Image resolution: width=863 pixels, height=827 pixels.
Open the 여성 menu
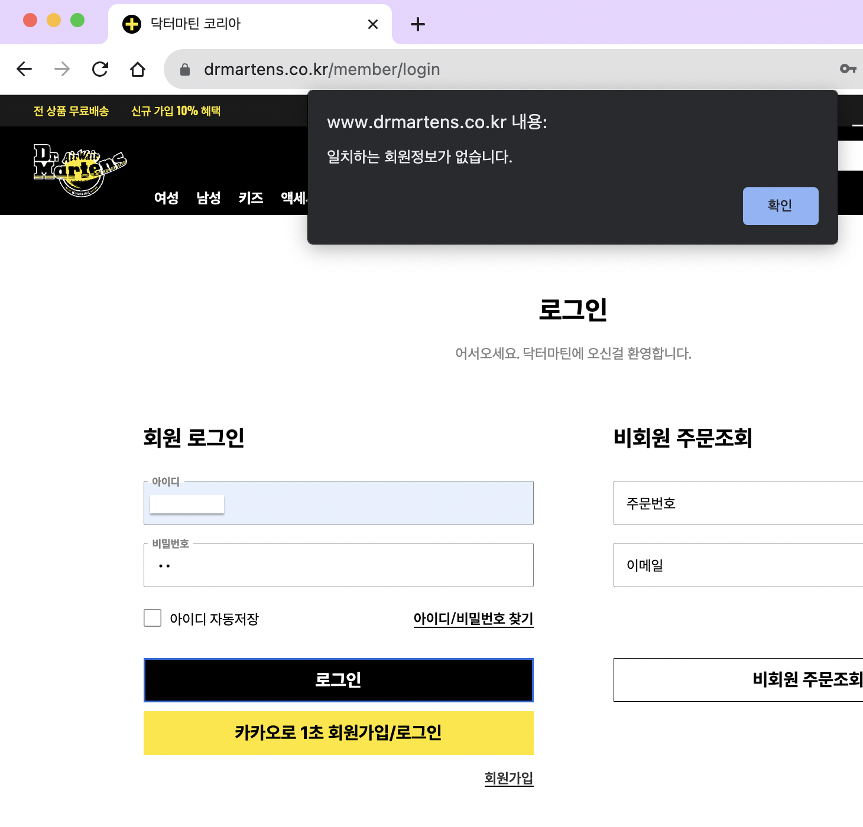click(x=166, y=198)
